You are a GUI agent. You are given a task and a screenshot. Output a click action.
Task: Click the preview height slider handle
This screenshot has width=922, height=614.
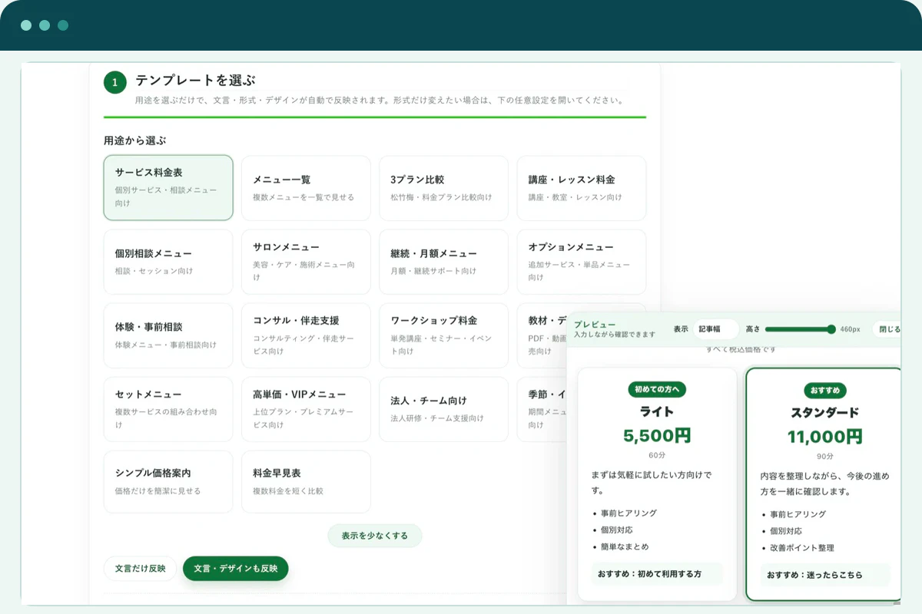pos(831,329)
